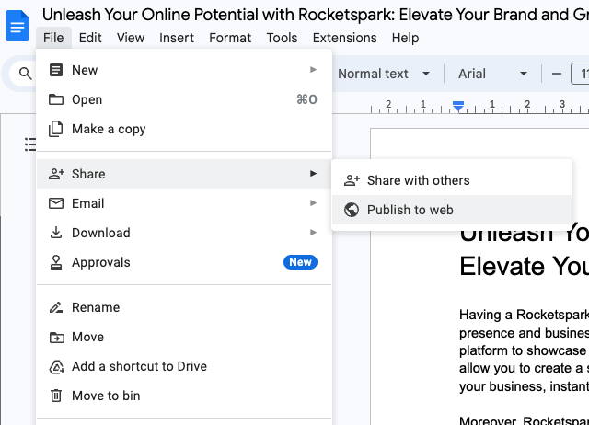Viewport: 589px width, 425px height.
Task: Click the document icon beside New
Action: point(56,70)
